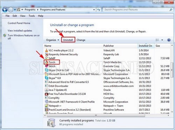The width and height of the screenshot is (175, 130).
Task: Select the Torch program name
Action: 52,62
